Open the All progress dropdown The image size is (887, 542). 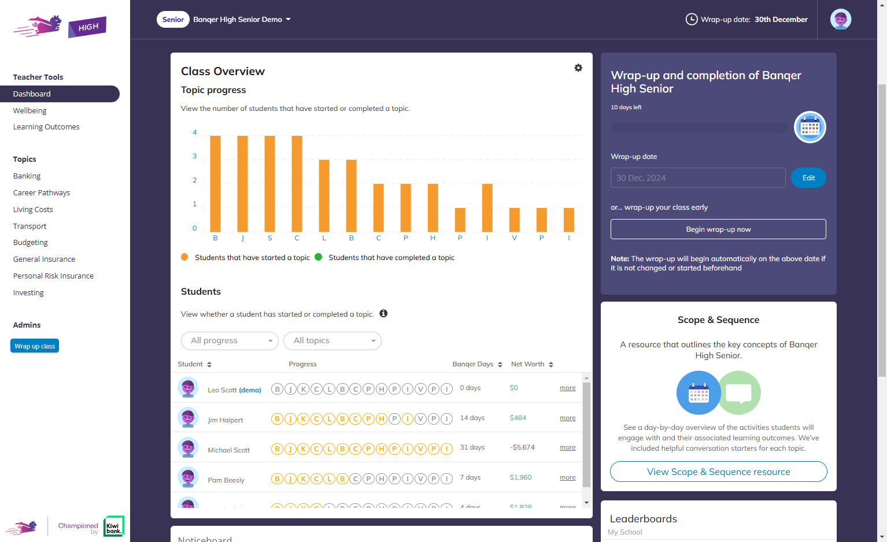230,341
